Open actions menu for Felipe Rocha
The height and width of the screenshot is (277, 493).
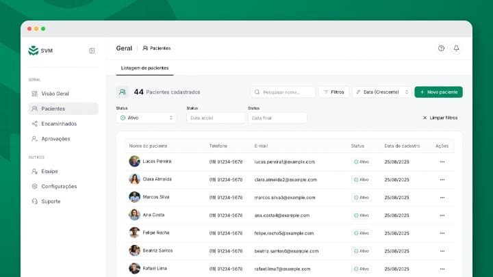[442, 233]
